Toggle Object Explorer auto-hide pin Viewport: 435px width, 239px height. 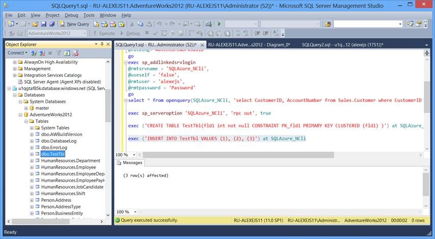click(x=102, y=44)
